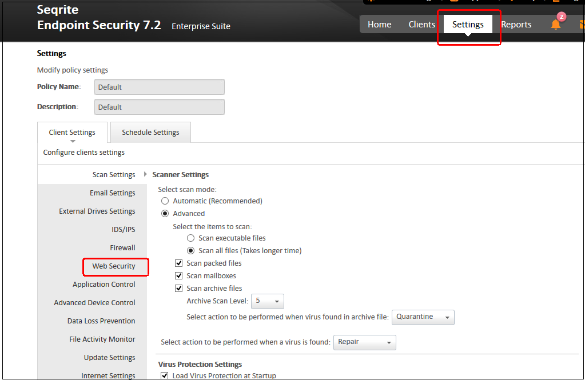Open the Settings tab
This screenshot has height=380, width=585.
[468, 24]
